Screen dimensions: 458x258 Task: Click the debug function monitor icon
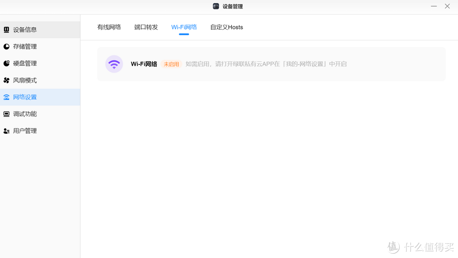point(6,114)
